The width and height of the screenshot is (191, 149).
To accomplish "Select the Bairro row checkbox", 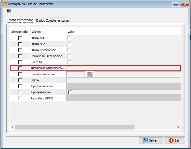I will (20, 80).
